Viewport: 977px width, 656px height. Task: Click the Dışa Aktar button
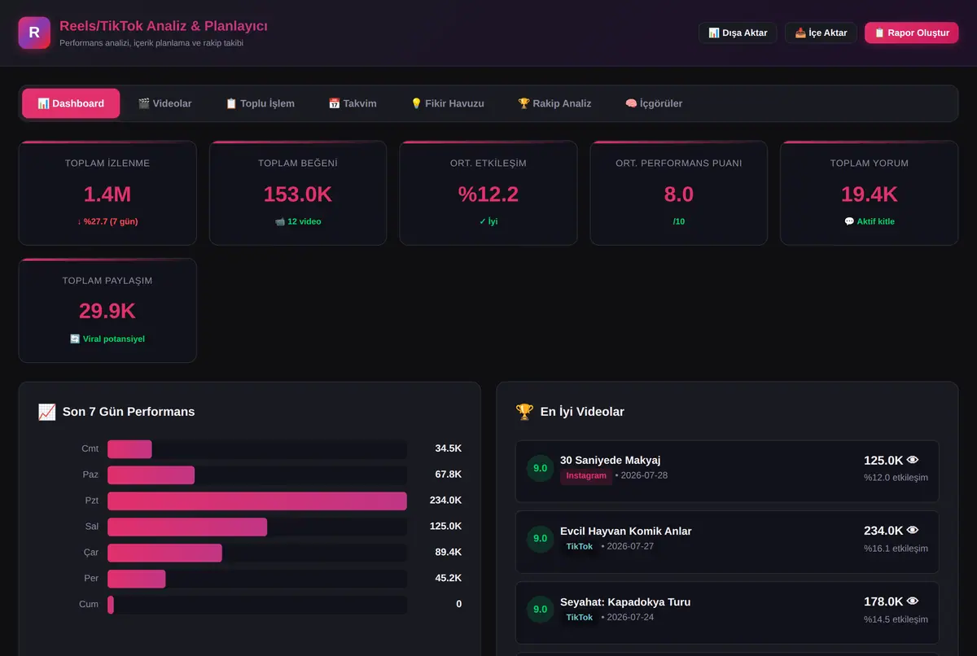(x=738, y=33)
